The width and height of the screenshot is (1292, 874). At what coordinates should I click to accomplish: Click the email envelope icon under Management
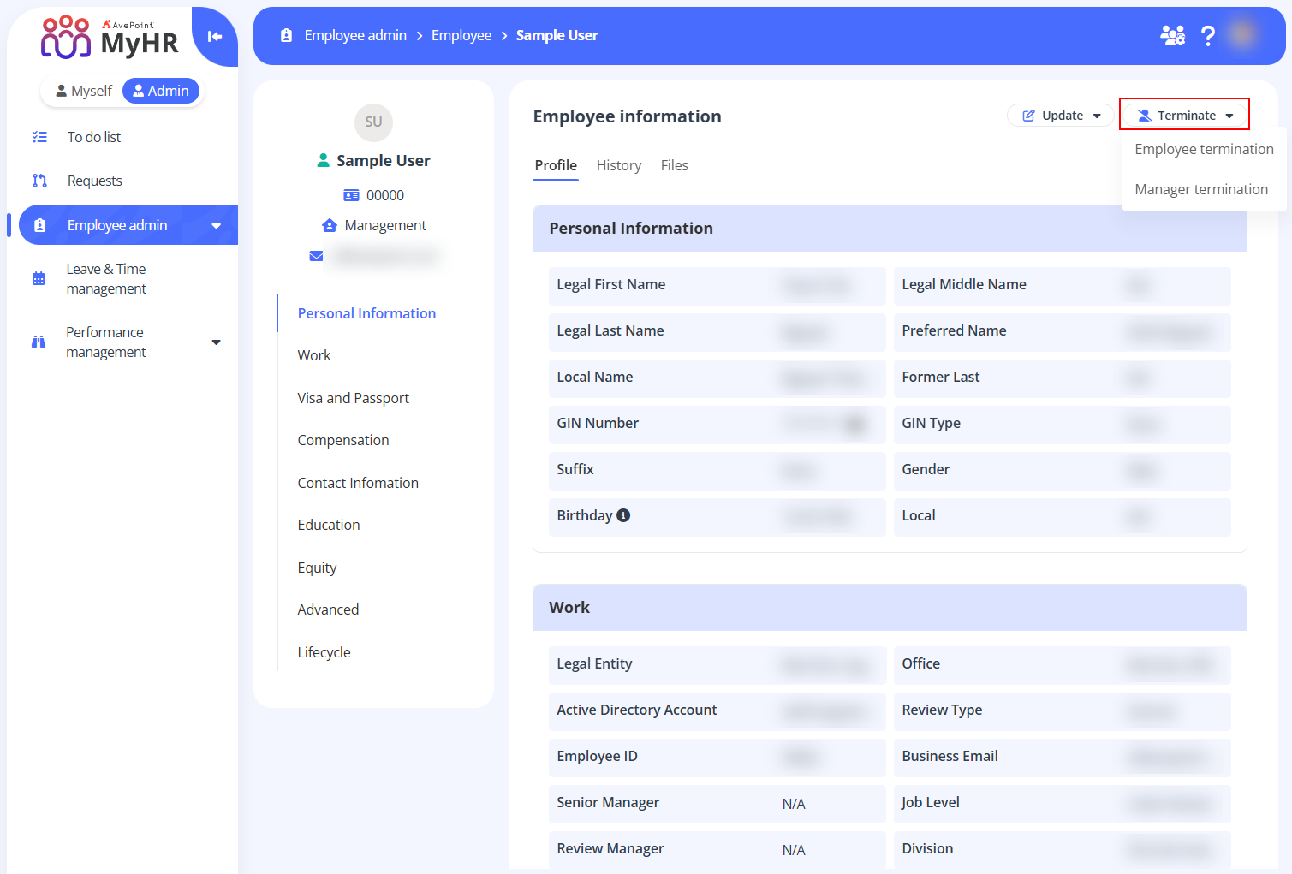(316, 256)
